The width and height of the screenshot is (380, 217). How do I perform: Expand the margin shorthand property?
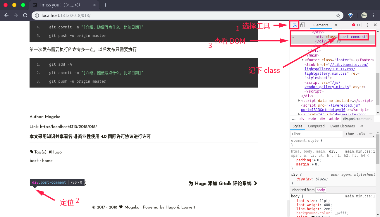313,165
